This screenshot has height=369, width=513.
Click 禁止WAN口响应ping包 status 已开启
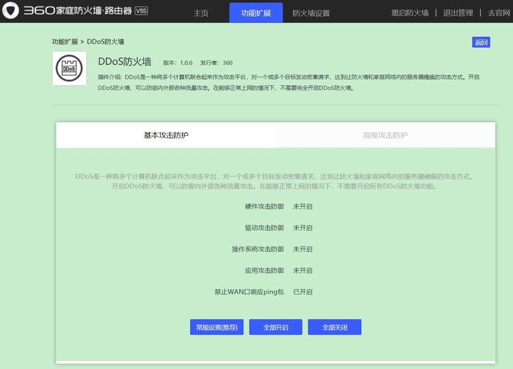point(302,292)
